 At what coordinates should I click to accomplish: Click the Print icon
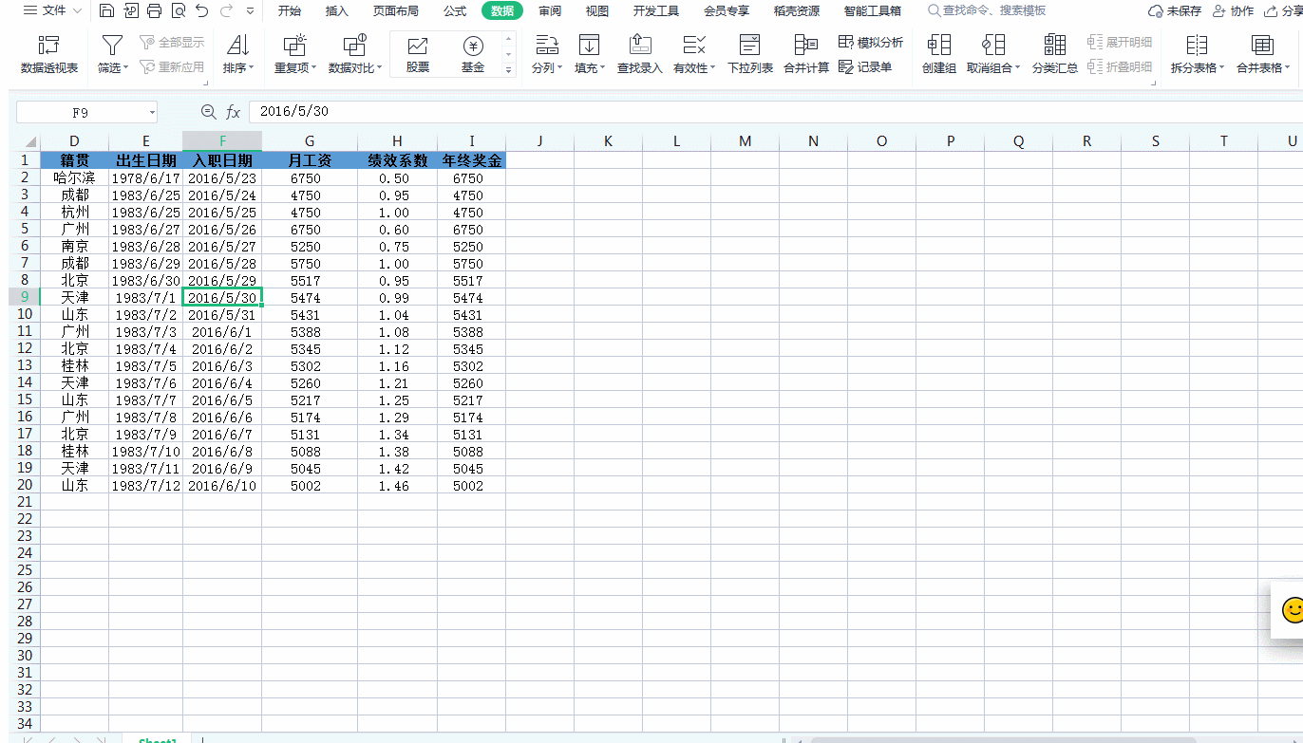coord(154,11)
